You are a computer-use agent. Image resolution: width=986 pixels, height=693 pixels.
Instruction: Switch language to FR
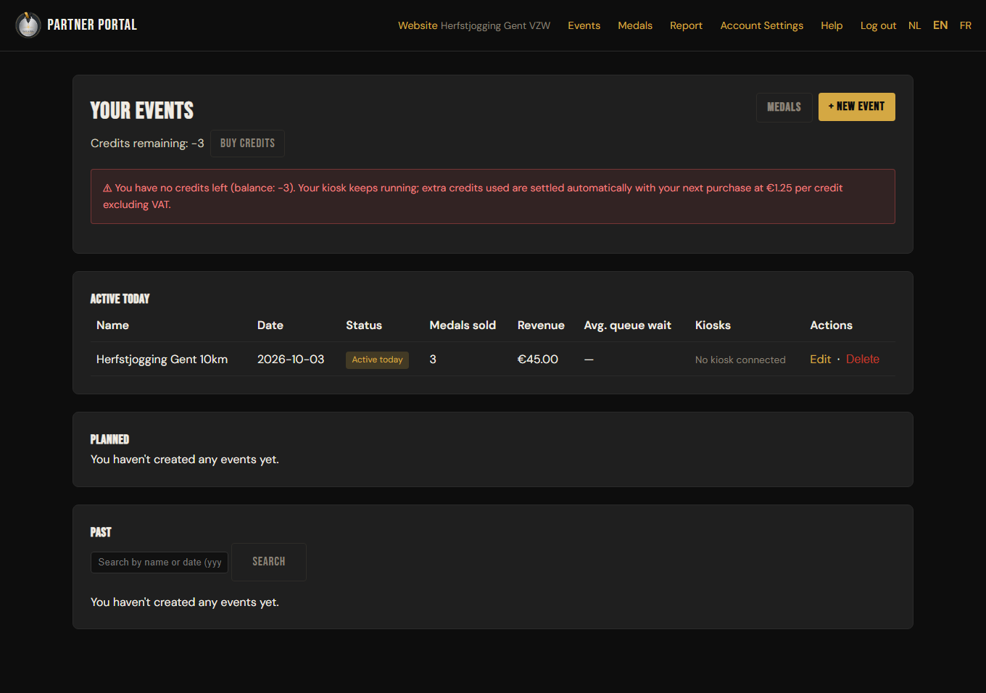tap(965, 25)
